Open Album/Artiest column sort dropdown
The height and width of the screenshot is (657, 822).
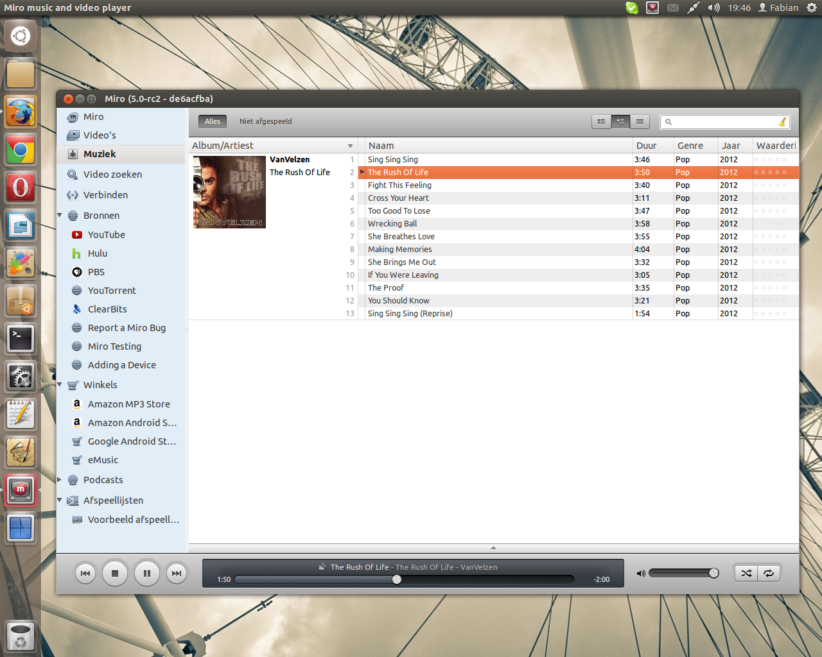pos(350,146)
